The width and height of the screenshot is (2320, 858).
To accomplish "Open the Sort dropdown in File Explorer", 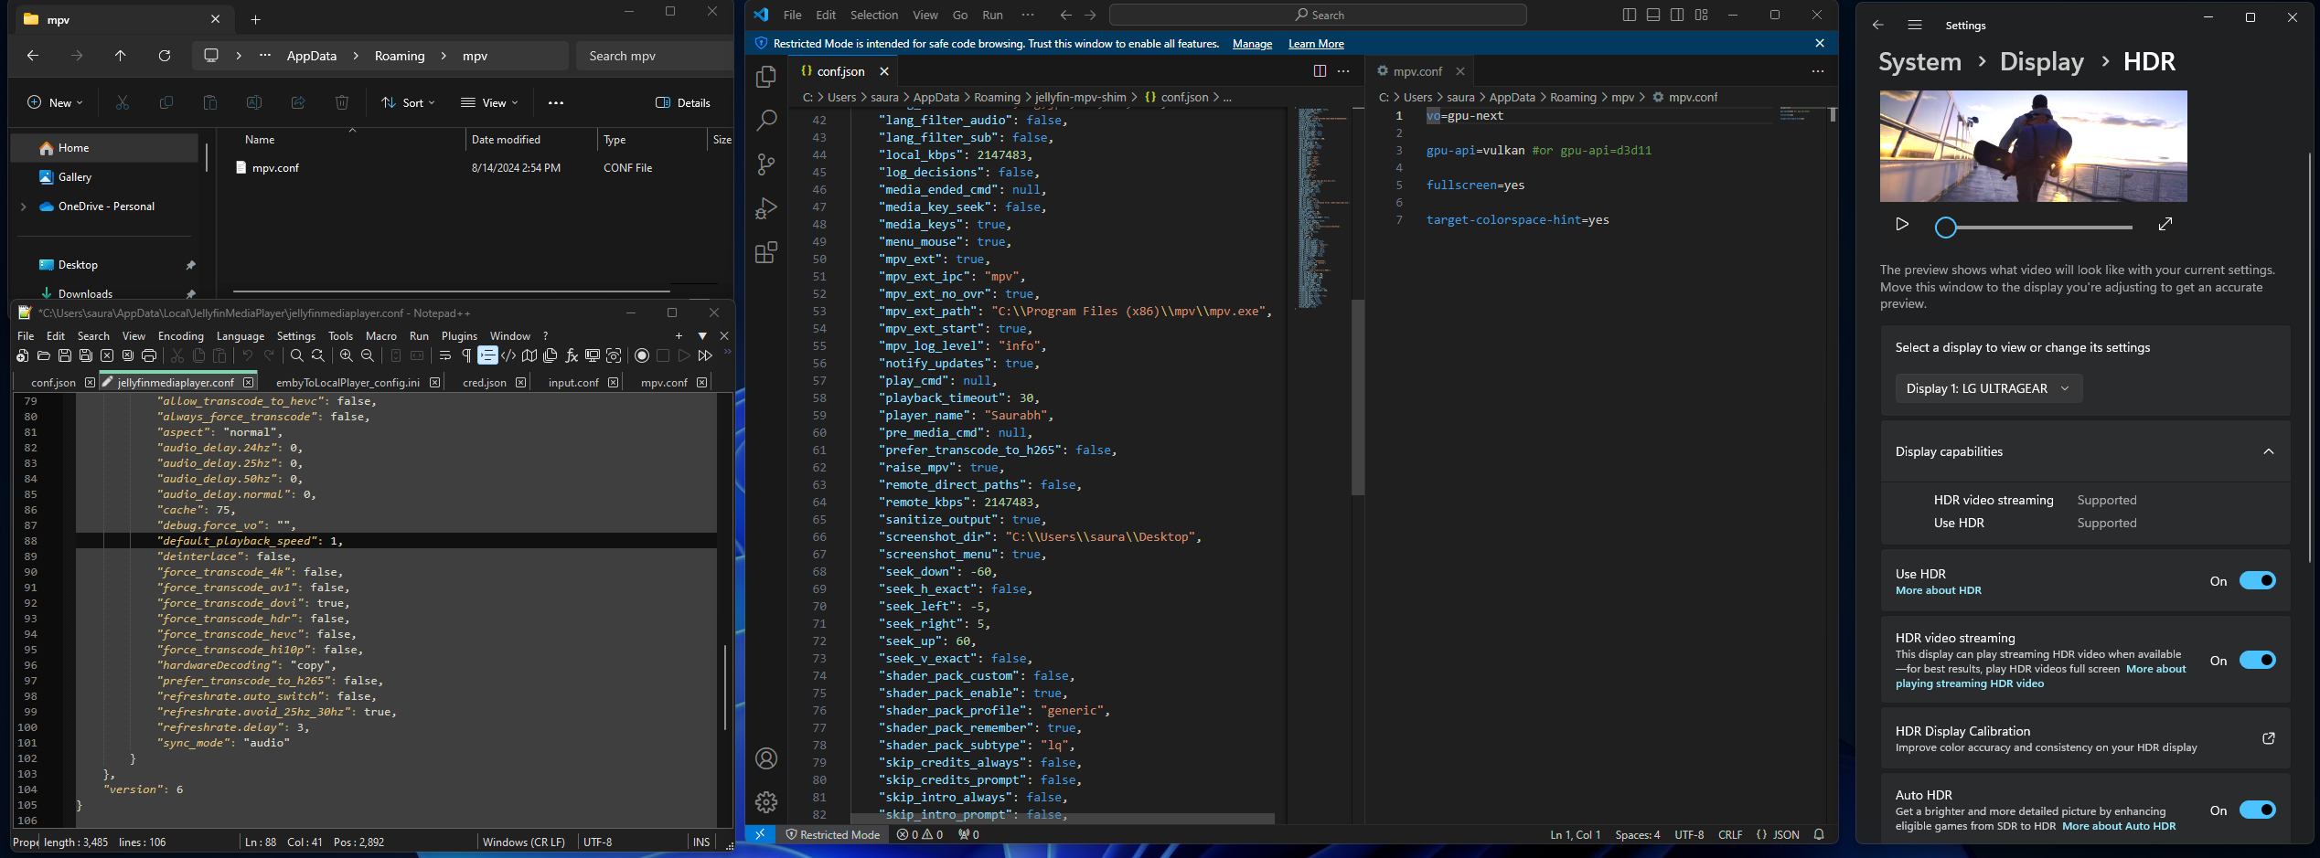I will (409, 103).
